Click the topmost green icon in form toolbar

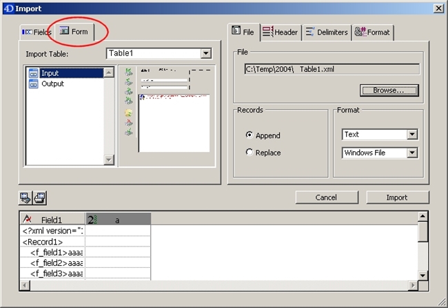coord(128,73)
